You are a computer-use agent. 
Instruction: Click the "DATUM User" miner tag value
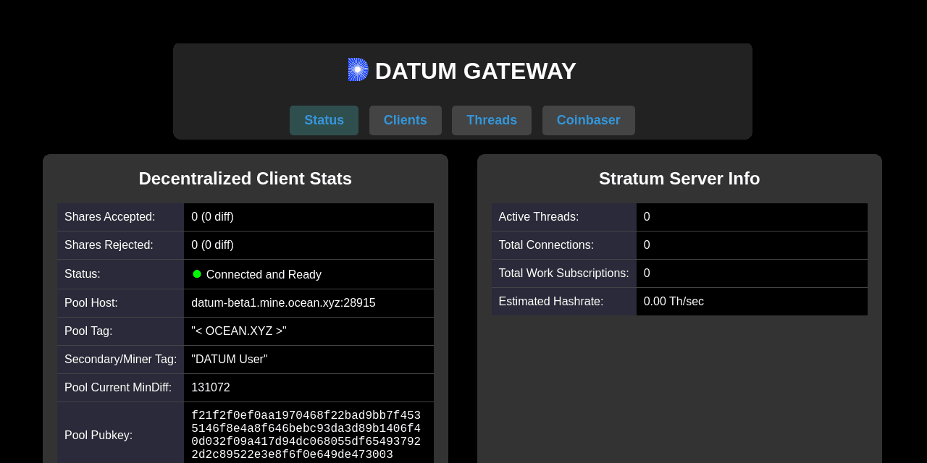[230, 360]
